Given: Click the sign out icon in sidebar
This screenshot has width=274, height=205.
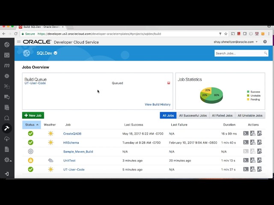Looking at the screenshot, I should (7, 174).
